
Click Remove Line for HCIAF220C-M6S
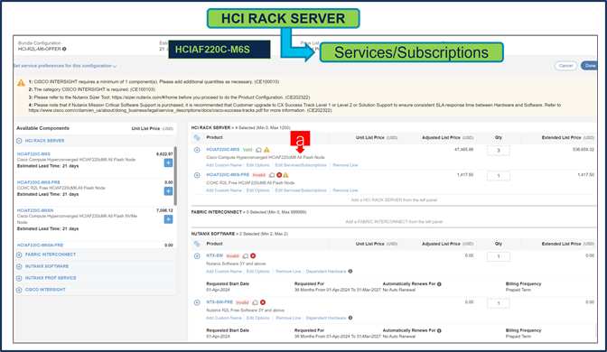(345, 165)
